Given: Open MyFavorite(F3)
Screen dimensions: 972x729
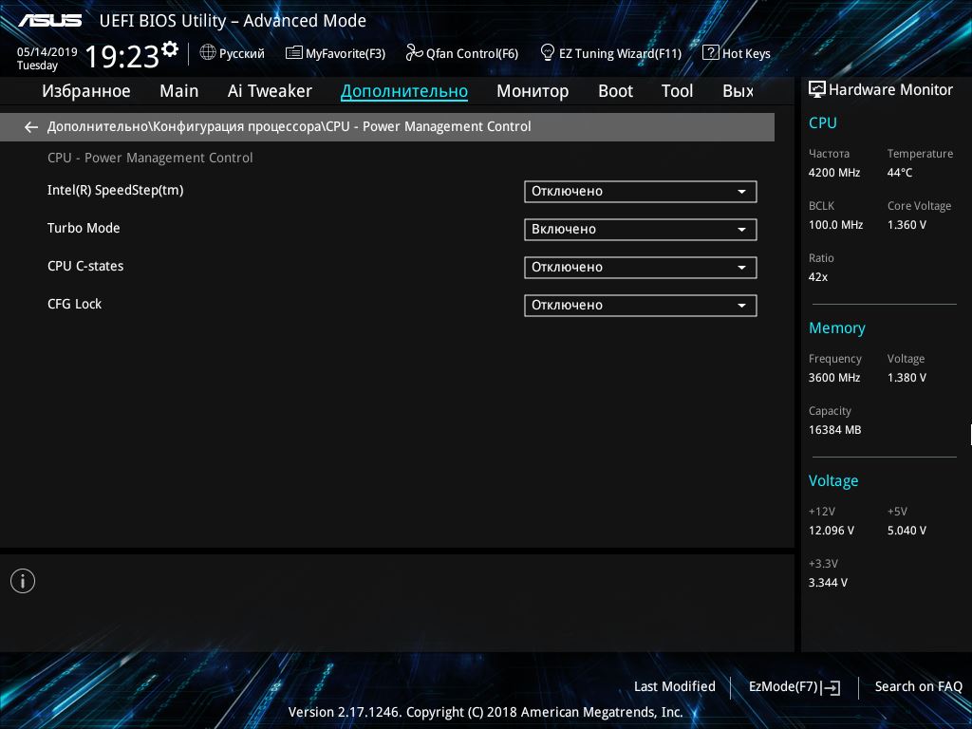Looking at the screenshot, I should coord(335,53).
